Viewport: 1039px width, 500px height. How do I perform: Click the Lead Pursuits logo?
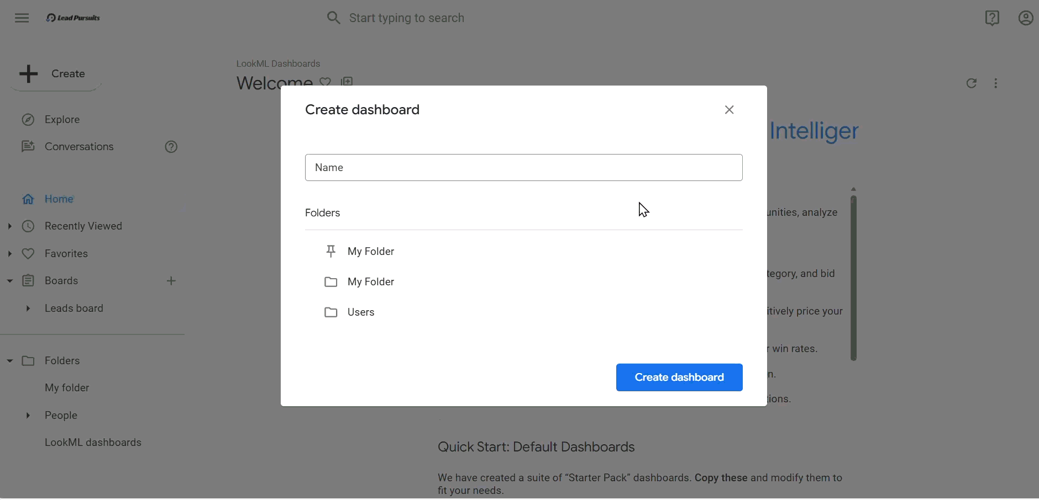click(x=74, y=18)
